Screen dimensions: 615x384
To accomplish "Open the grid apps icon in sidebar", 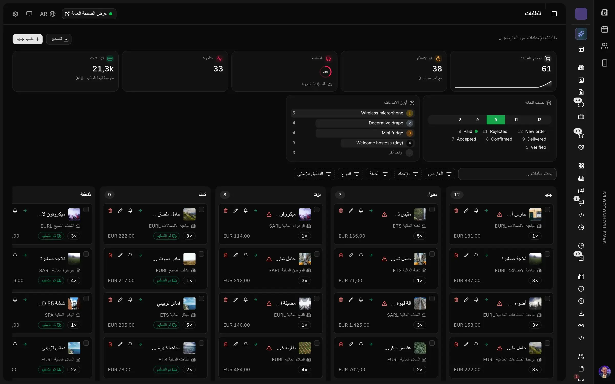I will 581,166.
